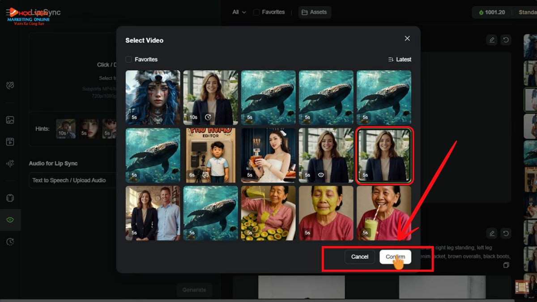Click the folder icon in the Assets button
Viewport: 537px width, 302px height.
304,12
